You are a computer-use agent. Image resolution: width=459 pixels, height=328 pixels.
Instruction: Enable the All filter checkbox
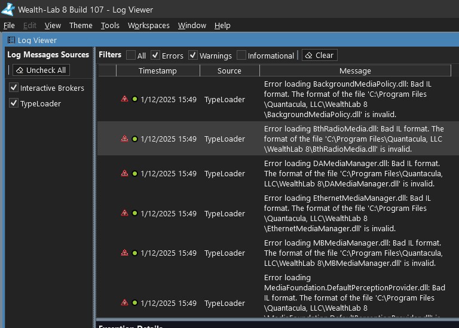(x=131, y=55)
